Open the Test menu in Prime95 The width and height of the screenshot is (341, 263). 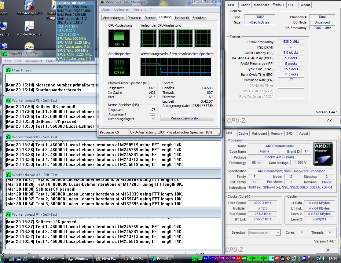click(8, 61)
